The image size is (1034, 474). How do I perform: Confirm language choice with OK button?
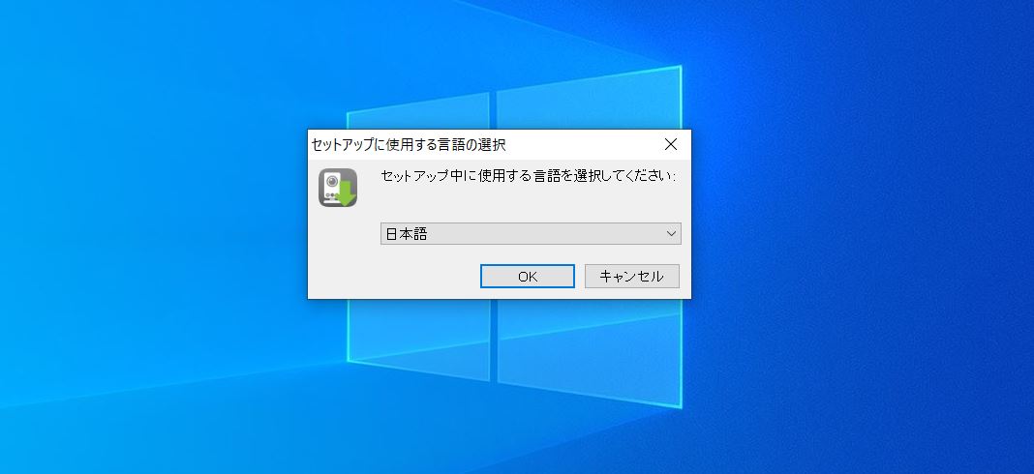coord(528,277)
